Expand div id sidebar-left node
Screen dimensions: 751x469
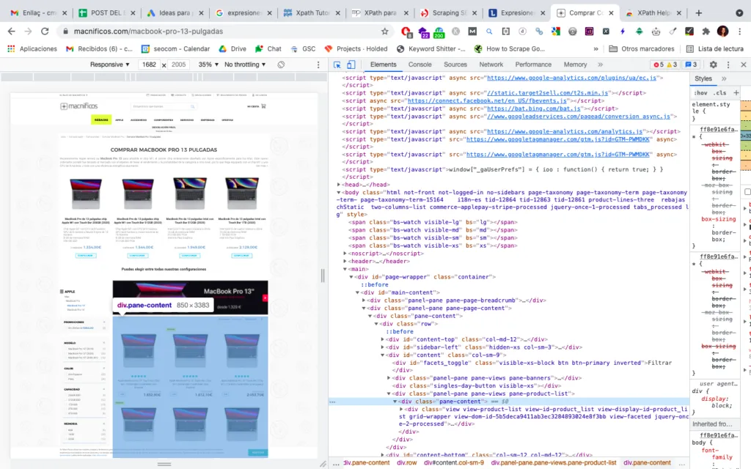(x=382, y=347)
